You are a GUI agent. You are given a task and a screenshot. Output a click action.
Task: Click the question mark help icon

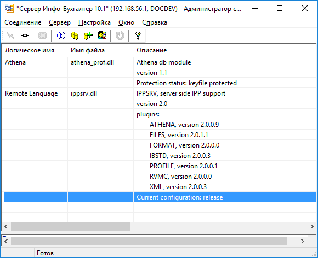coord(138,36)
